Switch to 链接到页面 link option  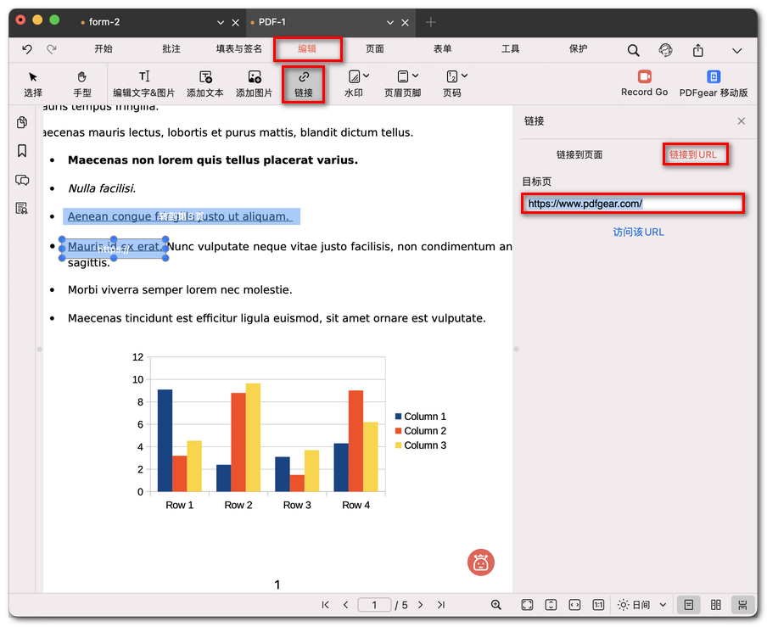579,155
